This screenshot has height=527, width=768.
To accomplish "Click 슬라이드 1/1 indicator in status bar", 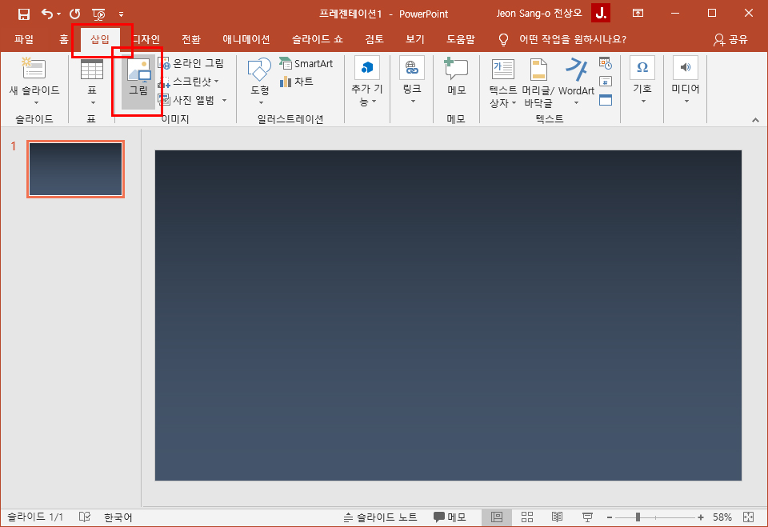I will (34, 517).
